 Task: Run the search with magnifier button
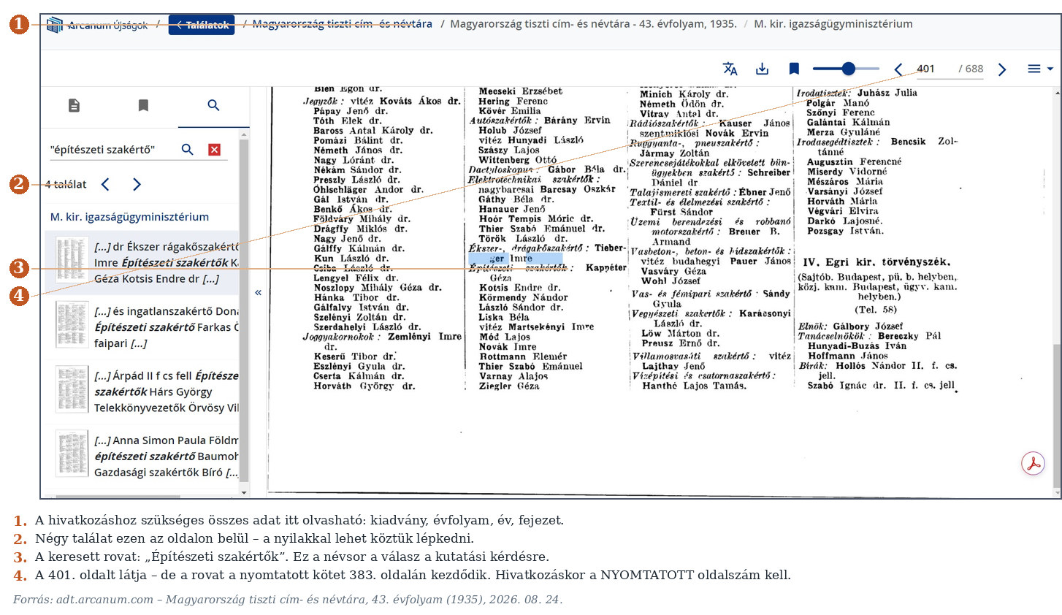coord(188,150)
